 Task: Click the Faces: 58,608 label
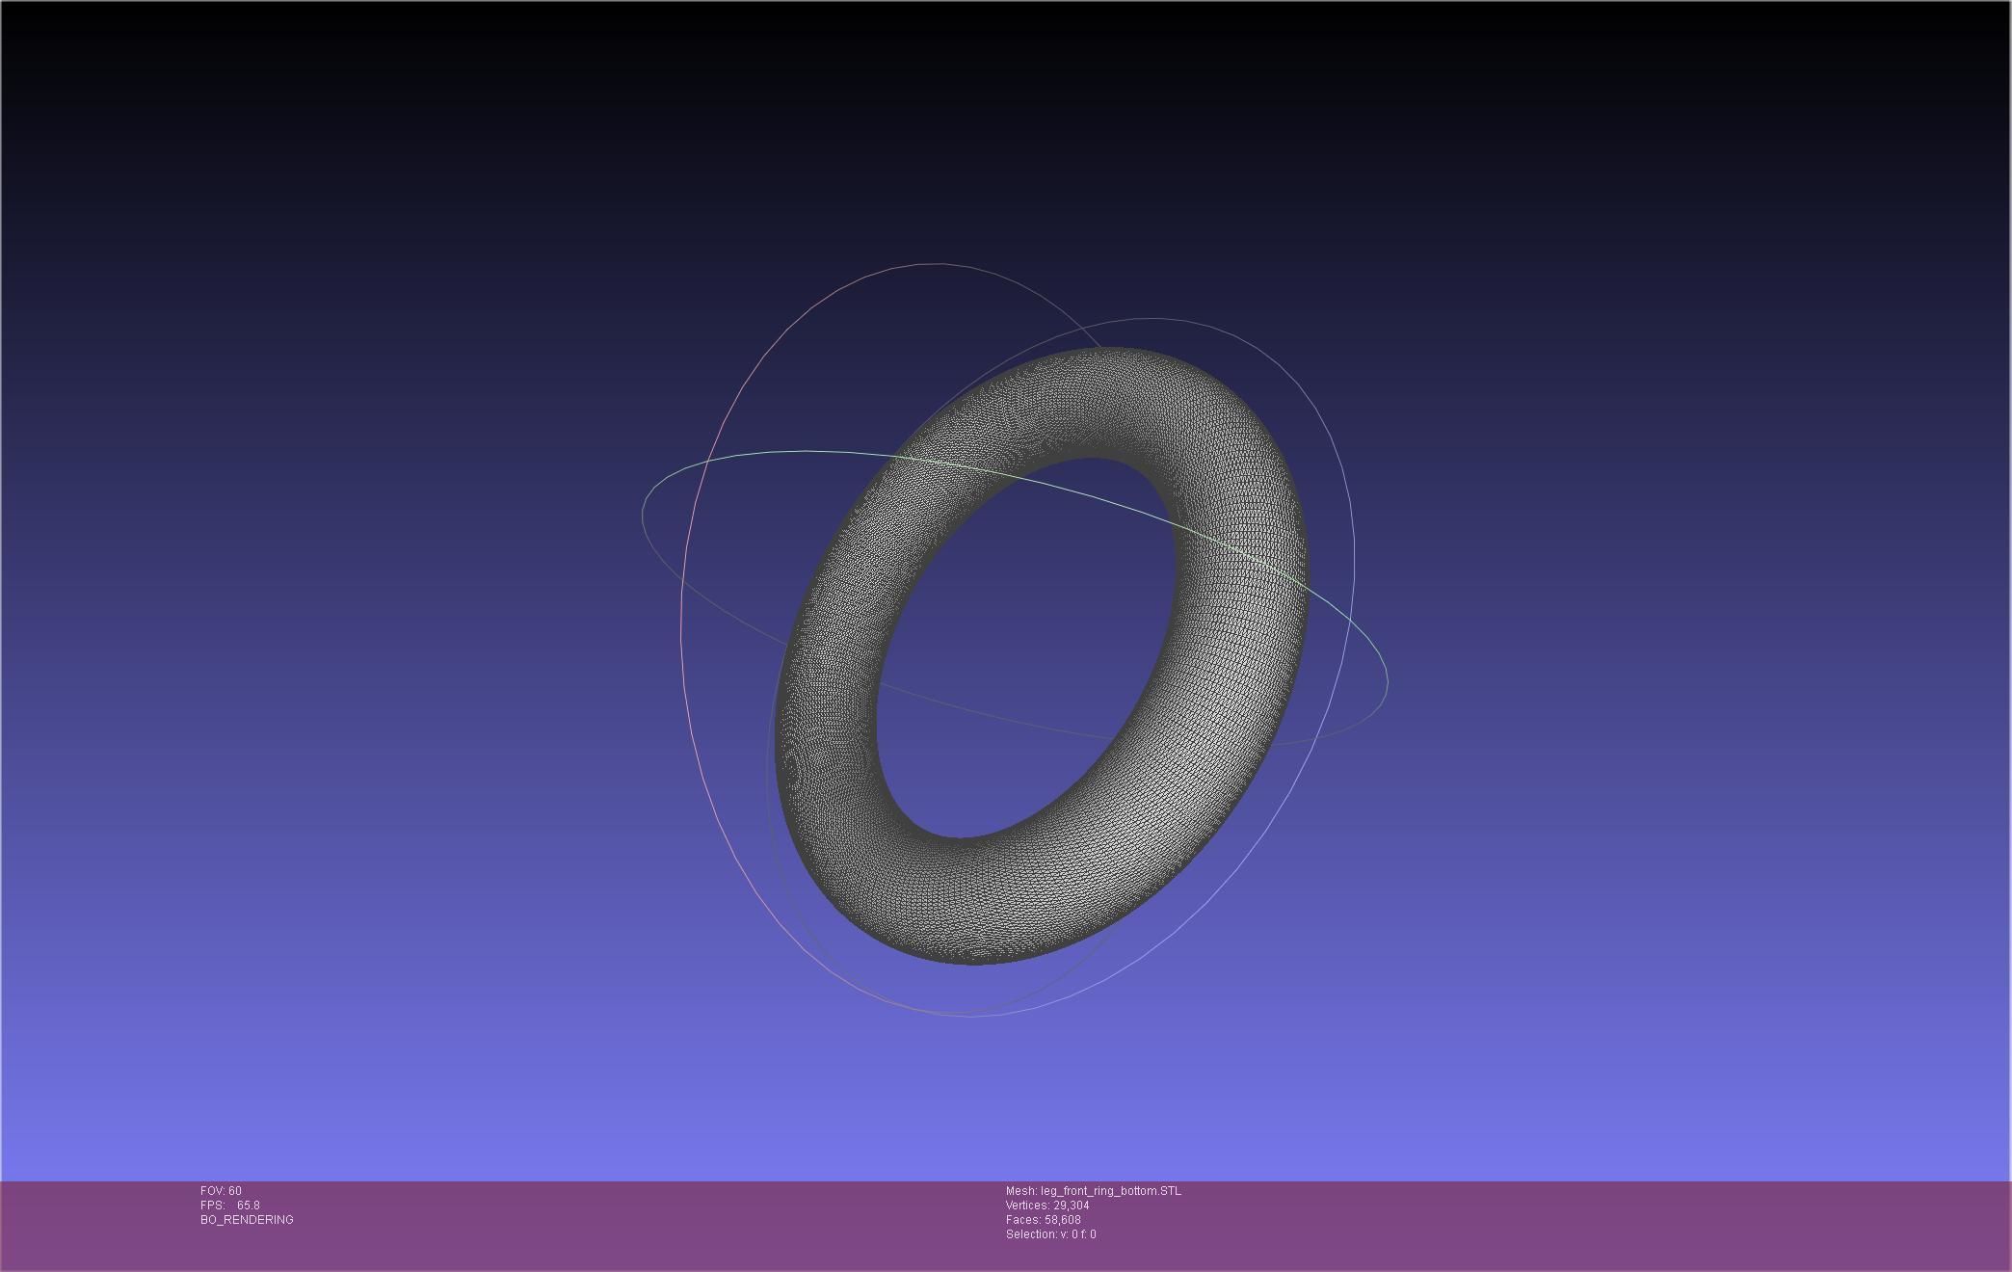click(x=1043, y=1220)
